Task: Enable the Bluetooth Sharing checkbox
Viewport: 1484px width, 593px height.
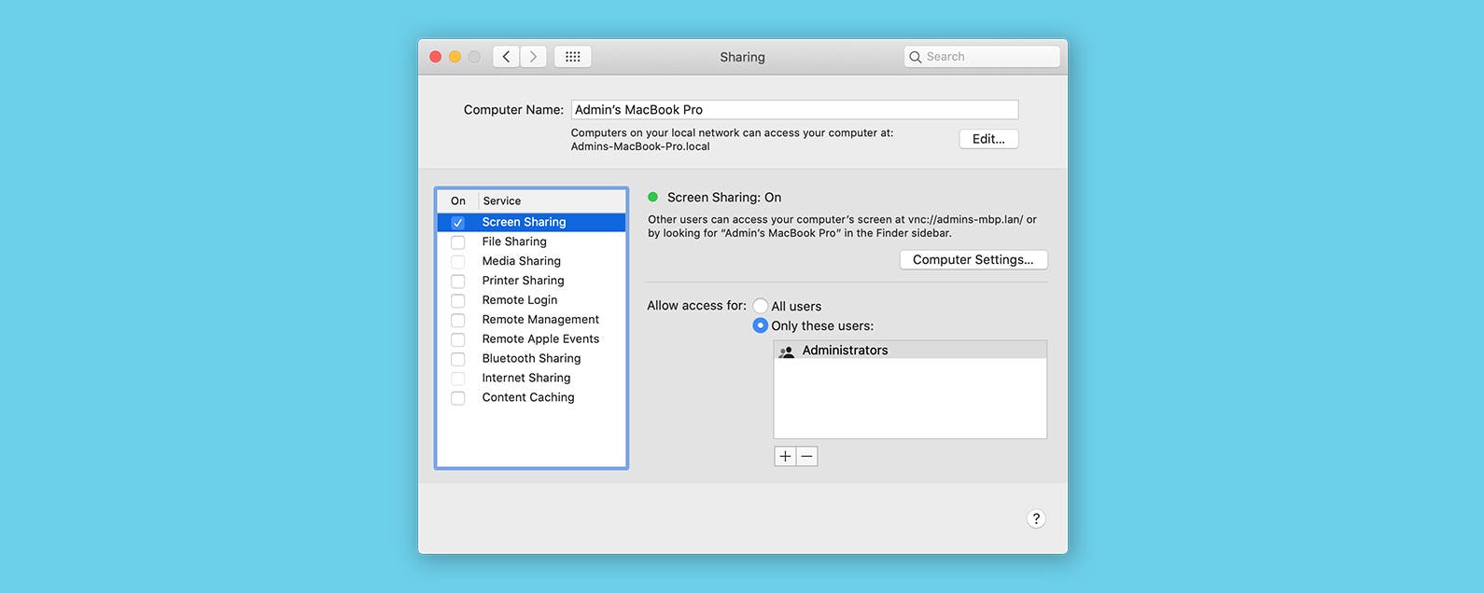Action: 458,360
